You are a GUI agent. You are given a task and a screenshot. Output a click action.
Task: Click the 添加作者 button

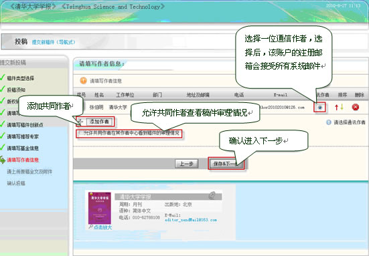tap(99, 122)
